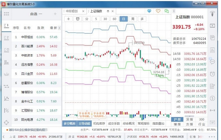This screenshot has height=140, width=221.
Task: Open the 机构库存 indicator tab
Action: 99,124
